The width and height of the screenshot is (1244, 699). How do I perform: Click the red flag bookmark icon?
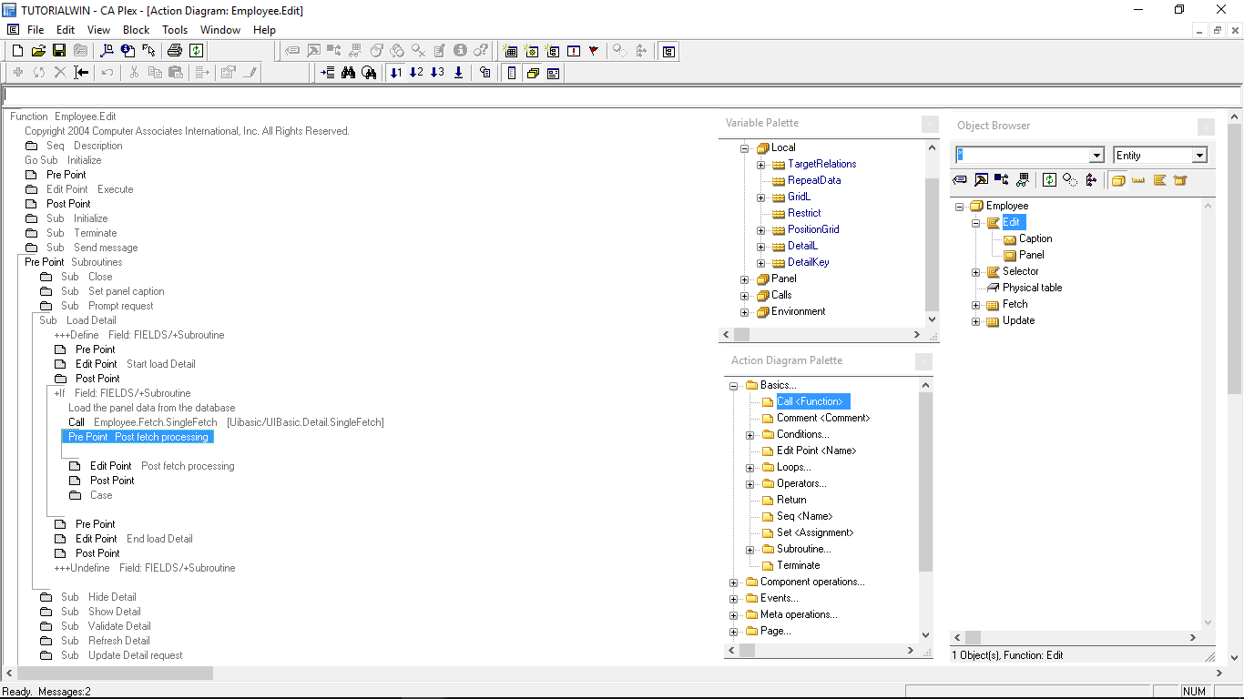594,51
